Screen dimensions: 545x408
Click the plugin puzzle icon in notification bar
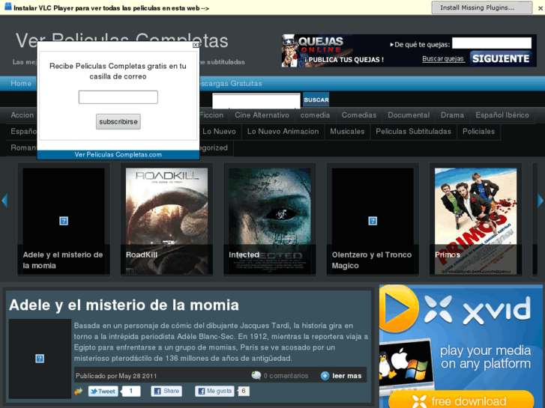pos(7,7)
